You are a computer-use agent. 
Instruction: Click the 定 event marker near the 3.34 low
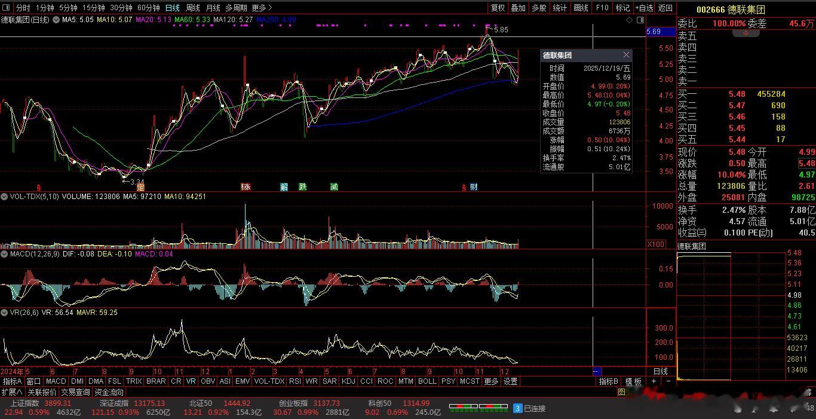[140, 187]
